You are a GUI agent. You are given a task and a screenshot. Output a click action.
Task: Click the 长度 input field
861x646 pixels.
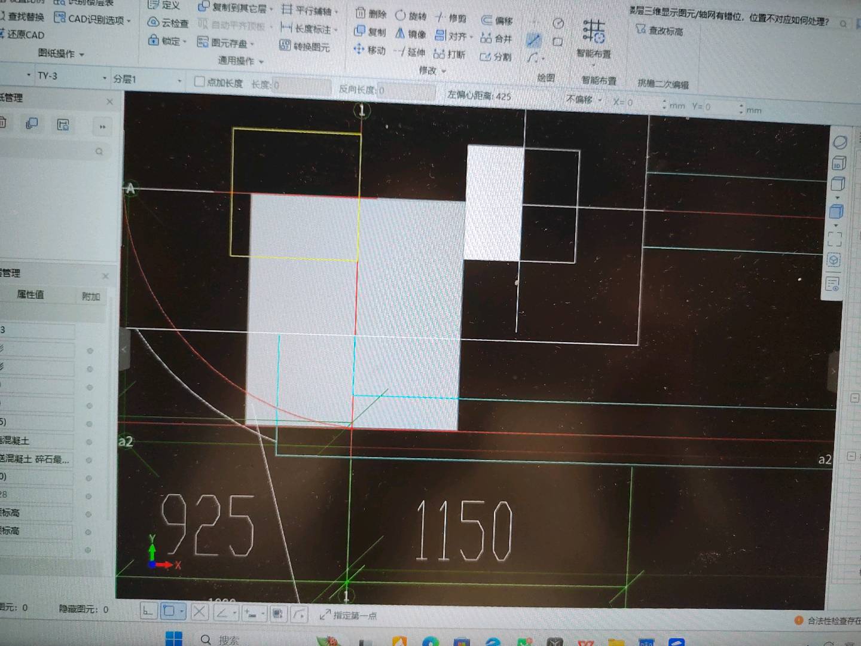pyautogui.click(x=301, y=86)
